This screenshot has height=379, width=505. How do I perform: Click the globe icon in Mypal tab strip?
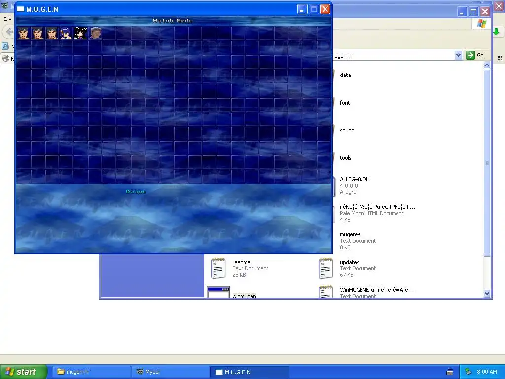pos(6,58)
